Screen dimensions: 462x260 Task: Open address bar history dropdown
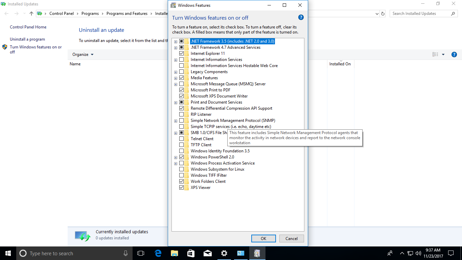377,14
